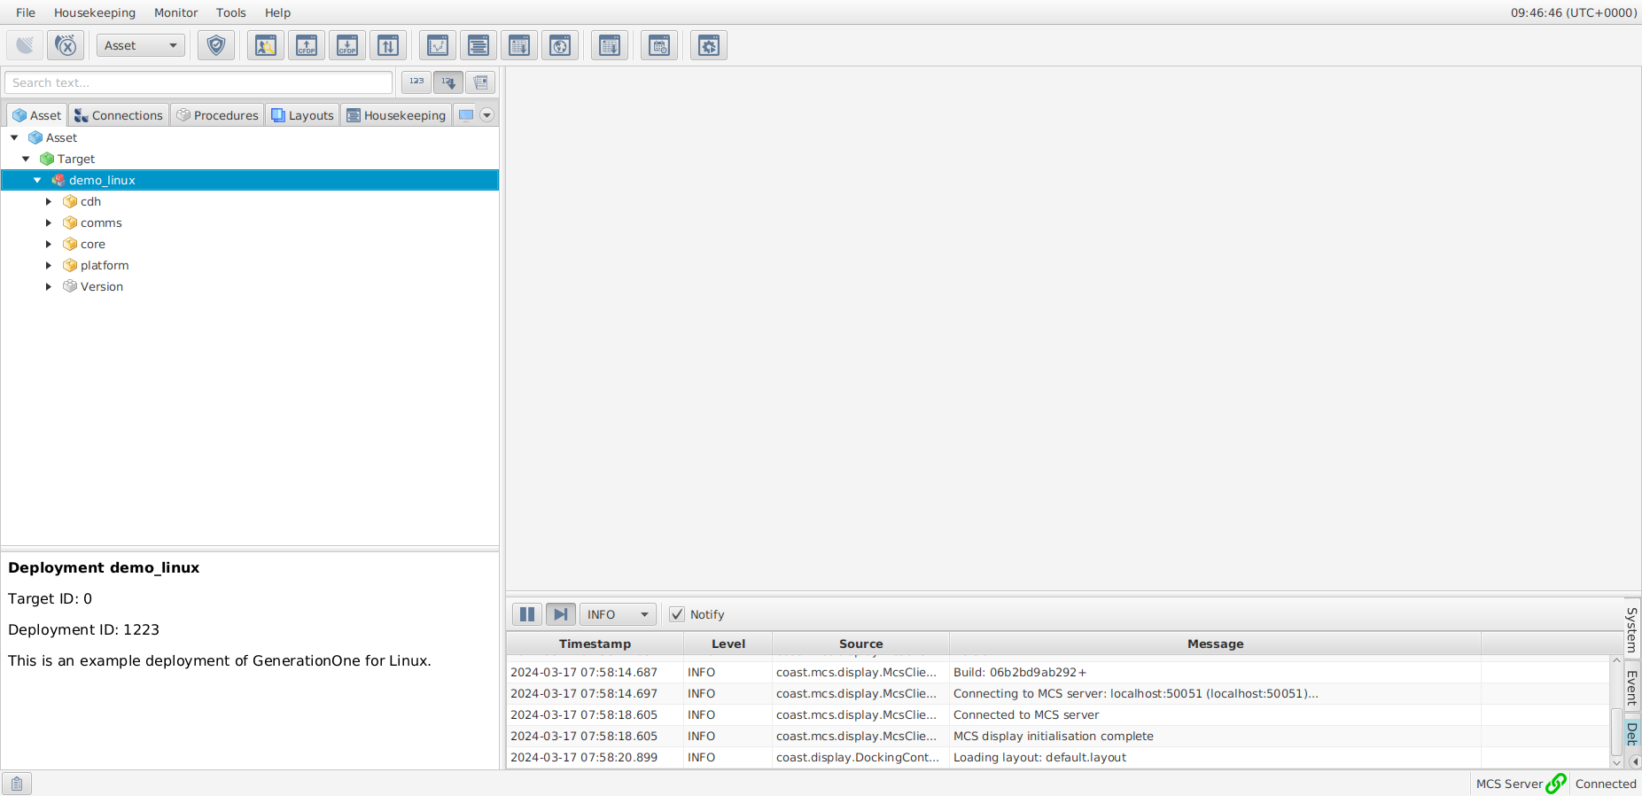This screenshot has height=796, width=1642.
Task: Click the log scrollbar down arrow
Action: pos(1616,762)
